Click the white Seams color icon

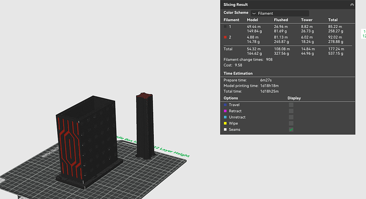(225, 130)
